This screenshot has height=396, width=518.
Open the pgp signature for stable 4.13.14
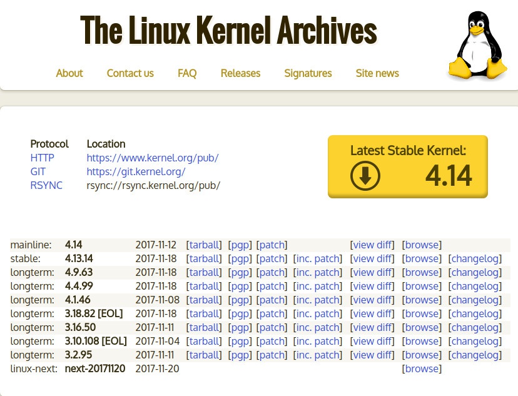pos(240,258)
